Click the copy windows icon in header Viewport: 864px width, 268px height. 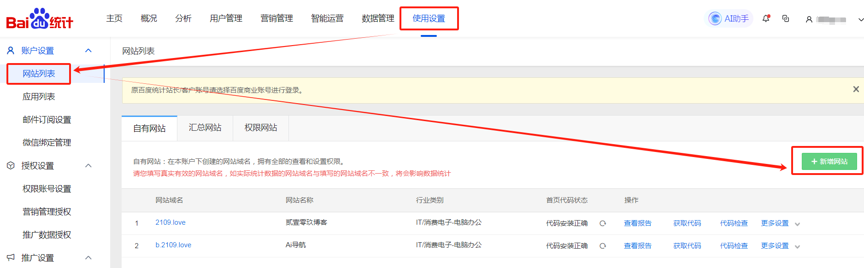[786, 18]
